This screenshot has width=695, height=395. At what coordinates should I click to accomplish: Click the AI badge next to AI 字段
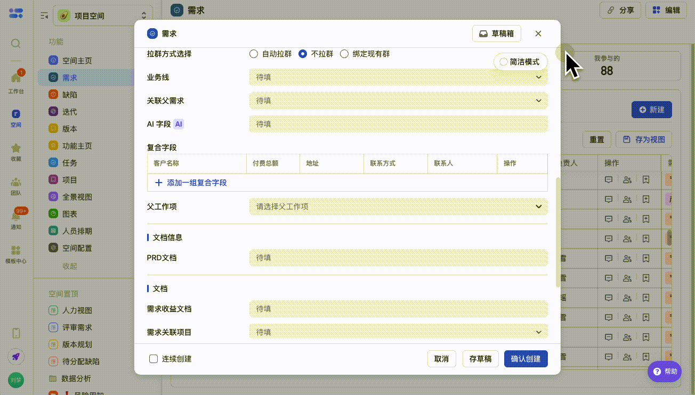[179, 124]
